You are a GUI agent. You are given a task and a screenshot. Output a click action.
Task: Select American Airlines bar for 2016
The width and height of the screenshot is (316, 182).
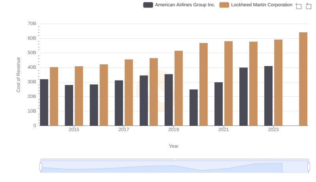click(x=94, y=105)
